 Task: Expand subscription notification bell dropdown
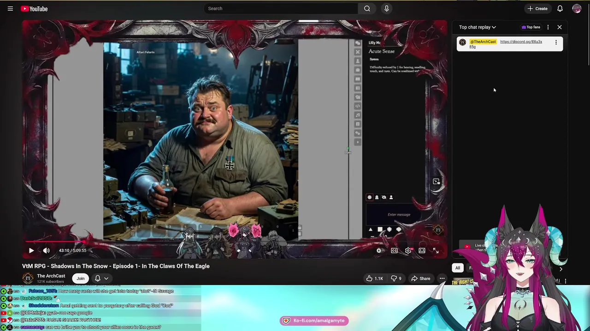[x=101, y=279]
